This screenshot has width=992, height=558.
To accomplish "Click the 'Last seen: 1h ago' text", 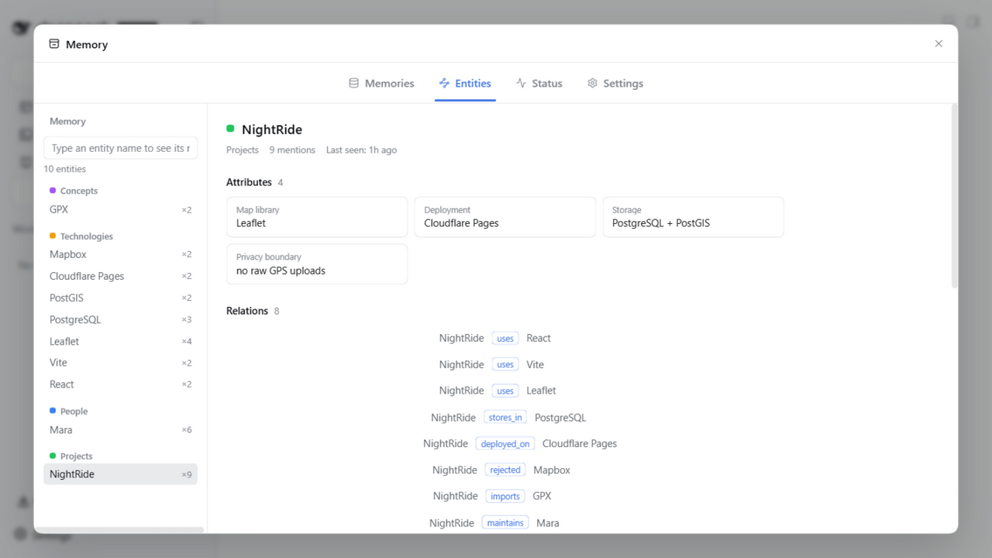I will point(361,150).
